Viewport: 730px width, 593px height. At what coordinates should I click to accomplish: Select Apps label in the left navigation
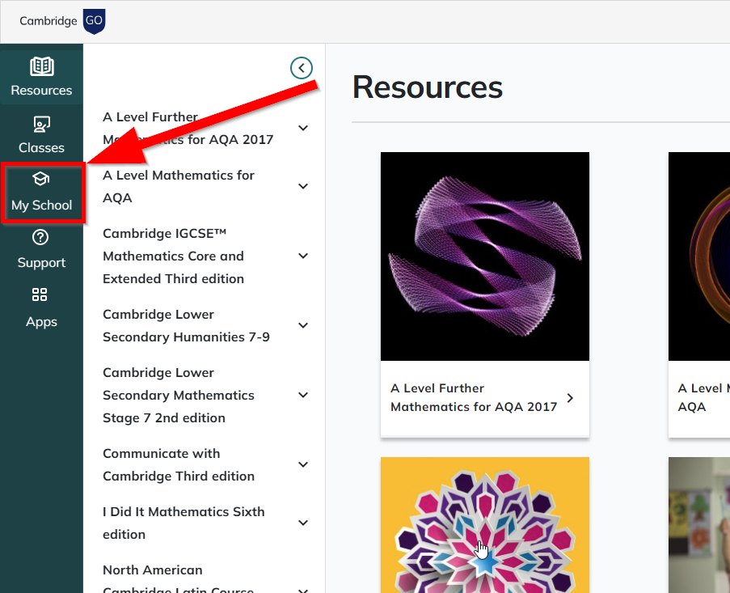click(41, 322)
